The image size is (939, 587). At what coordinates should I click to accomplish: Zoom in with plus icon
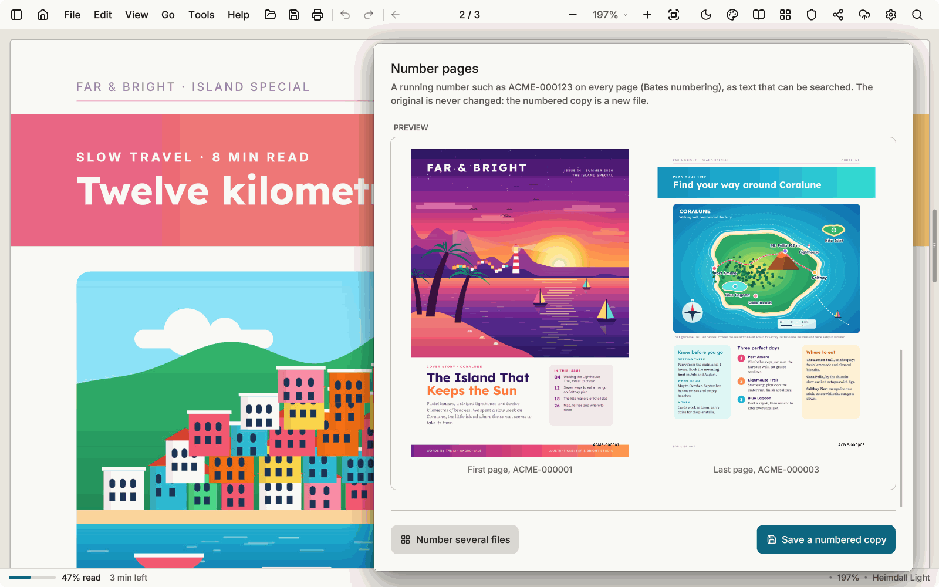click(x=647, y=15)
